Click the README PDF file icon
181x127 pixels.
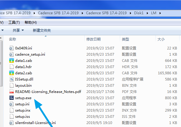click(x=12, y=91)
